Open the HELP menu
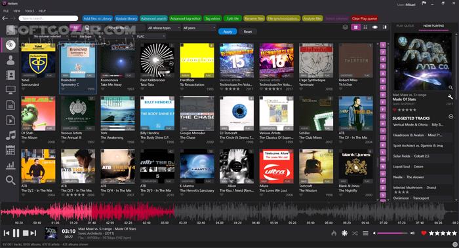This screenshot has width=459, height=248. (x=42, y=11)
